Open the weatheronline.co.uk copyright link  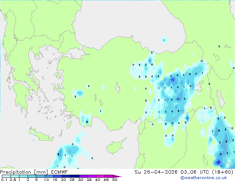click(203, 178)
